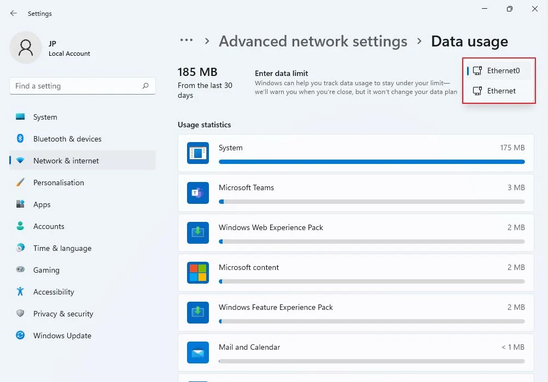
Task: Open Personalisation settings
Action: pyautogui.click(x=83, y=183)
